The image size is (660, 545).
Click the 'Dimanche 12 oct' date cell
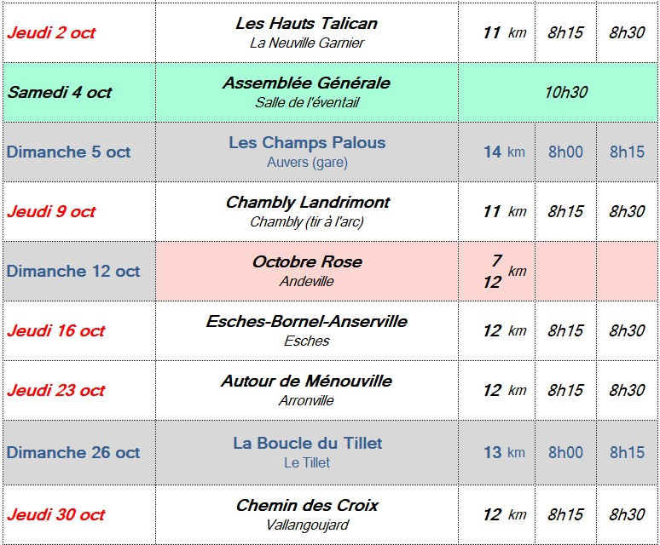point(73,272)
